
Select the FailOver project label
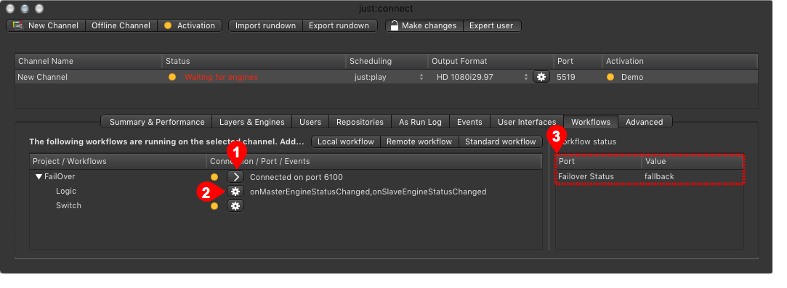60,177
